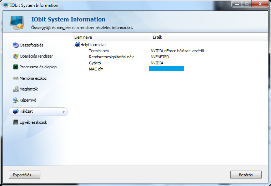Click the Összefoglalás globe icon
Viewport: 271px width, 186px height.
tap(16, 45)
